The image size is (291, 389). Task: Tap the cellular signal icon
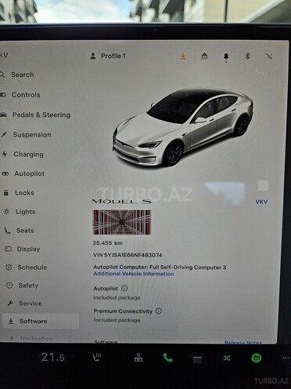(269, 56)
